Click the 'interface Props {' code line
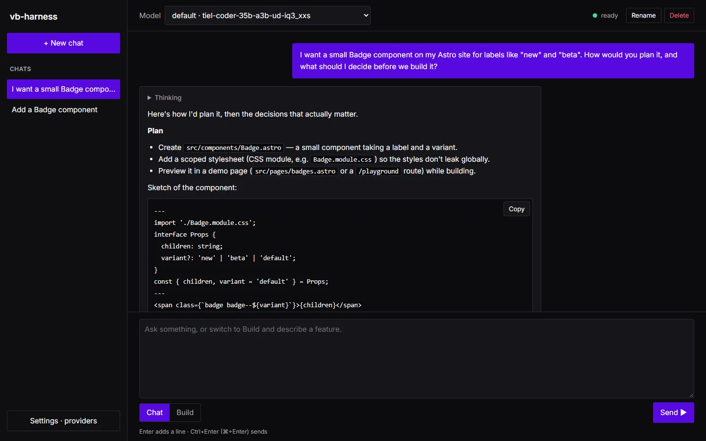Viewport: 706px width, 441px height. click(x=185, y=235)
